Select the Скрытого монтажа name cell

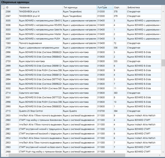coord(41,93)
